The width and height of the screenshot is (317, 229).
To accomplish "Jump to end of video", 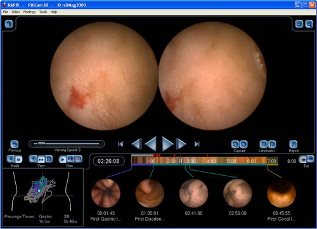I will coord(197,144).
